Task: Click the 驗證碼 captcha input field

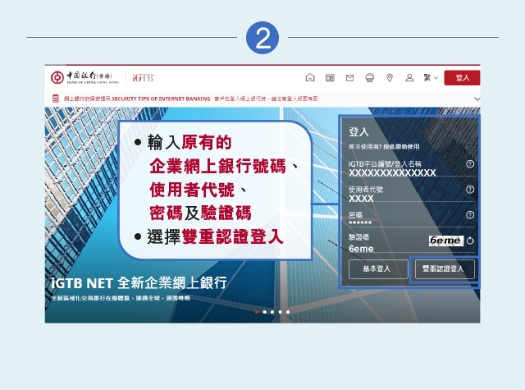Action: coord(384,248)
